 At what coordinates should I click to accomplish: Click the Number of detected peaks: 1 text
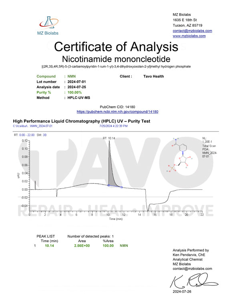(x=90, y=236)
